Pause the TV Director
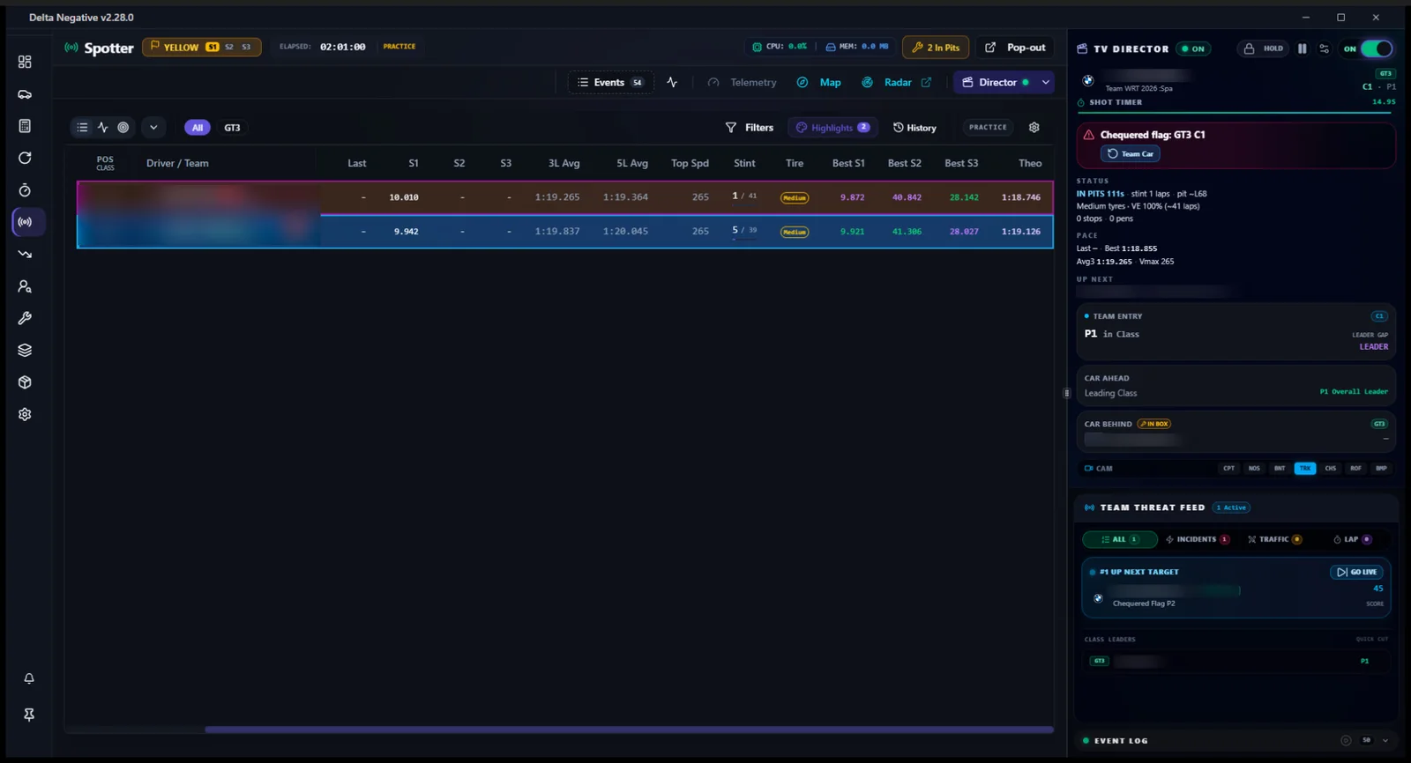Viewport: 1411px width, 763px height. (x=1302, y=48)
